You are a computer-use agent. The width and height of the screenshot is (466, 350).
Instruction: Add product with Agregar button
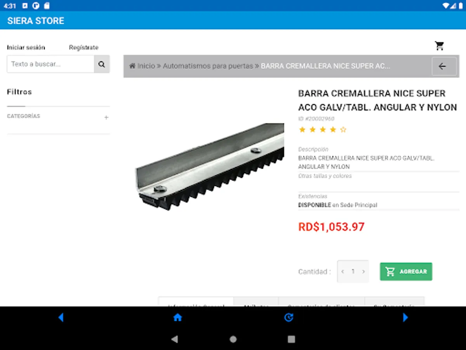[406, 271]
